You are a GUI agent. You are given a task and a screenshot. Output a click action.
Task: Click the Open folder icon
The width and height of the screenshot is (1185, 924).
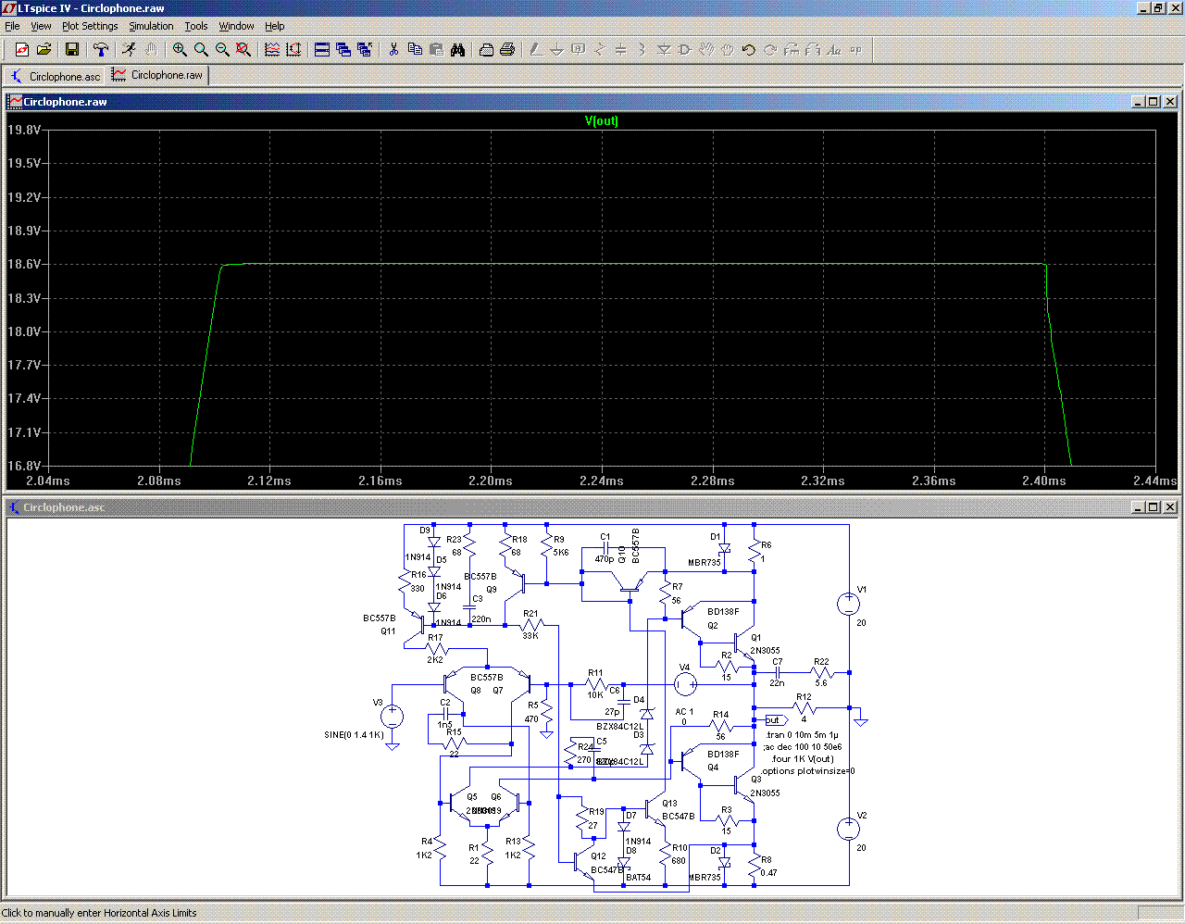44,50
